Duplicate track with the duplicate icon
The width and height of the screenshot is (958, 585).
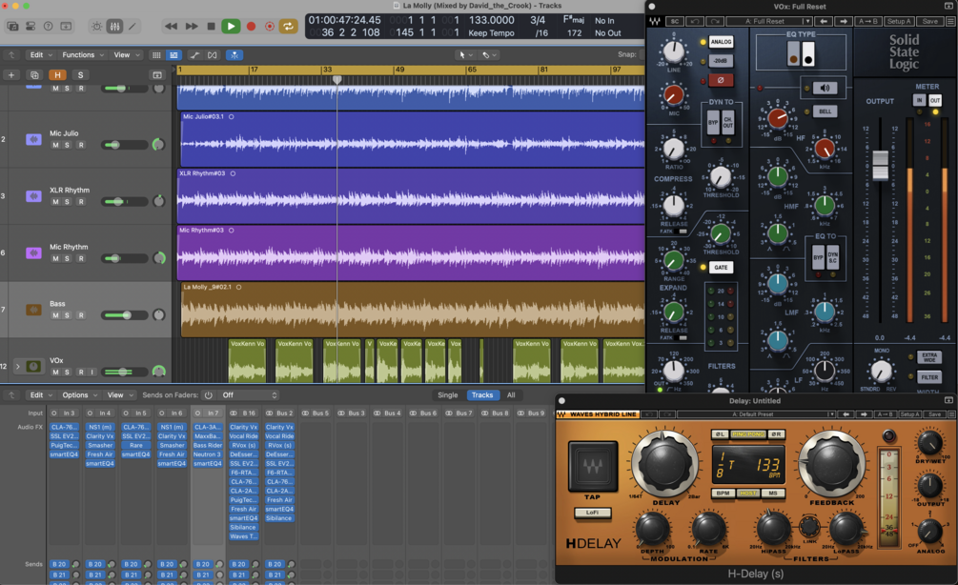[x=34, y=75]
